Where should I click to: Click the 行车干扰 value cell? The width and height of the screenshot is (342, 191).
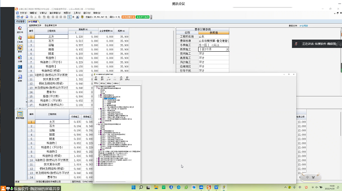tap(214, 71)
